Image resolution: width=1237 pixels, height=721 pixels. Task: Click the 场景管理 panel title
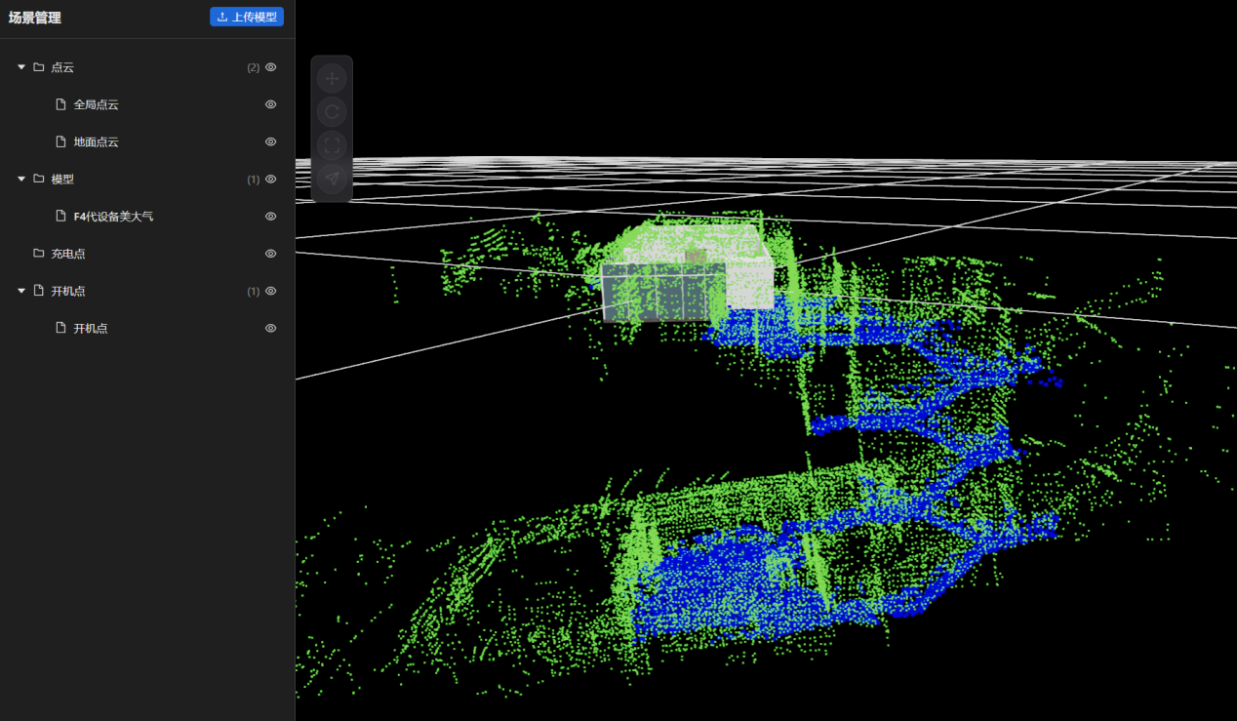(35, 18)
